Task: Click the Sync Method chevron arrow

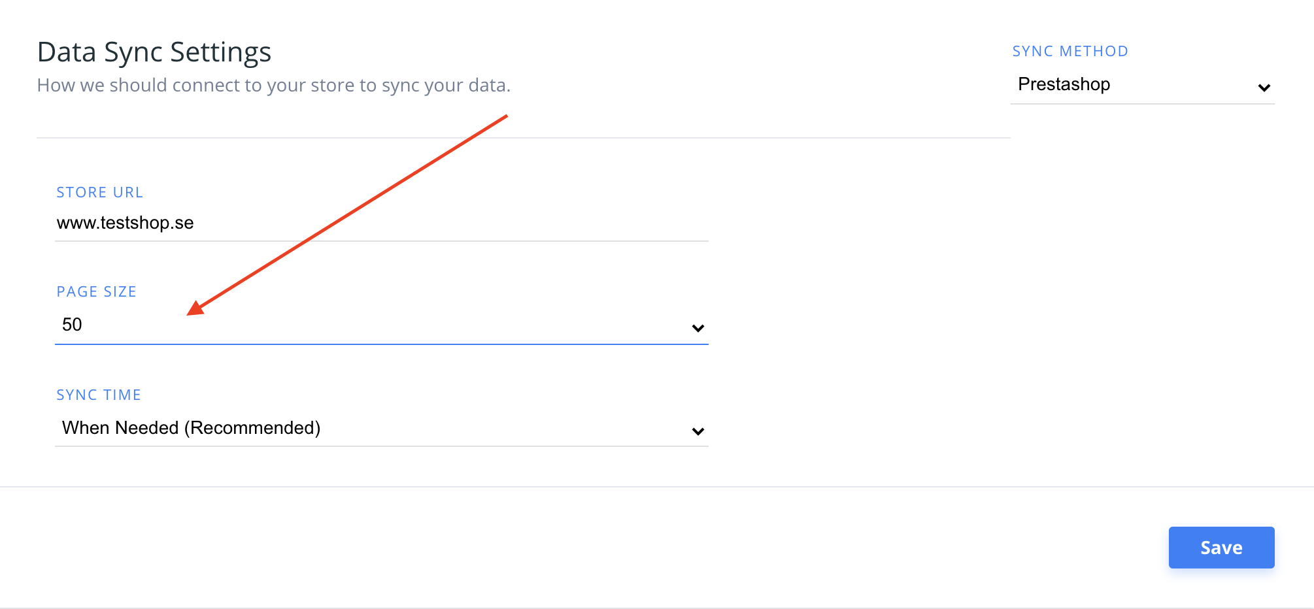Action: pos(1264,88)
